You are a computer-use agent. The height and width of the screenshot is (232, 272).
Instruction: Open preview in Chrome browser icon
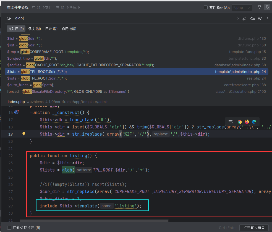pyautogui.click(x=240, y=122)
